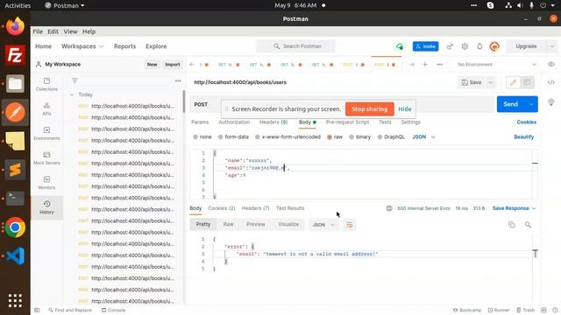Open the Edit menu
This screenshot has width=561, height=315.
tap(53, 31)
